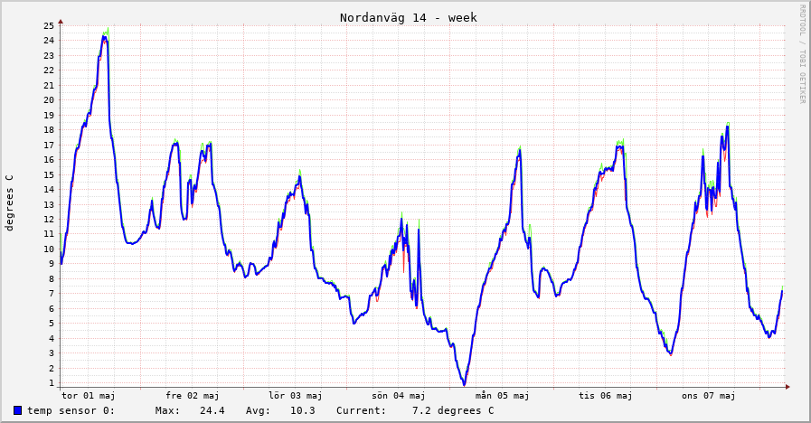Click the Avg value 10.3

click(x=303, y=410)
